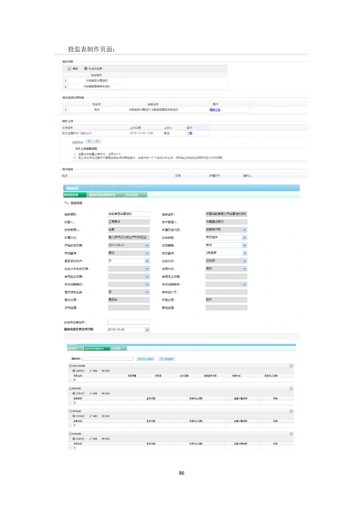
Task: Click the 删除任务 link
Action: (x=215, y=109)
